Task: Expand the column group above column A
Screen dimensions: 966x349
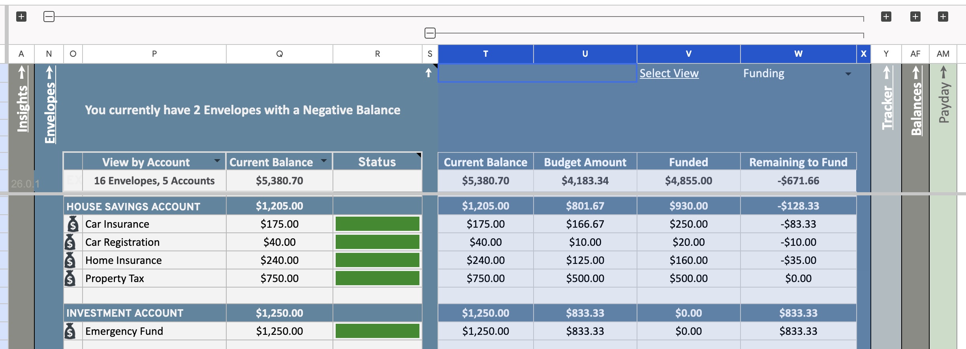Action: tap(21, 17)
